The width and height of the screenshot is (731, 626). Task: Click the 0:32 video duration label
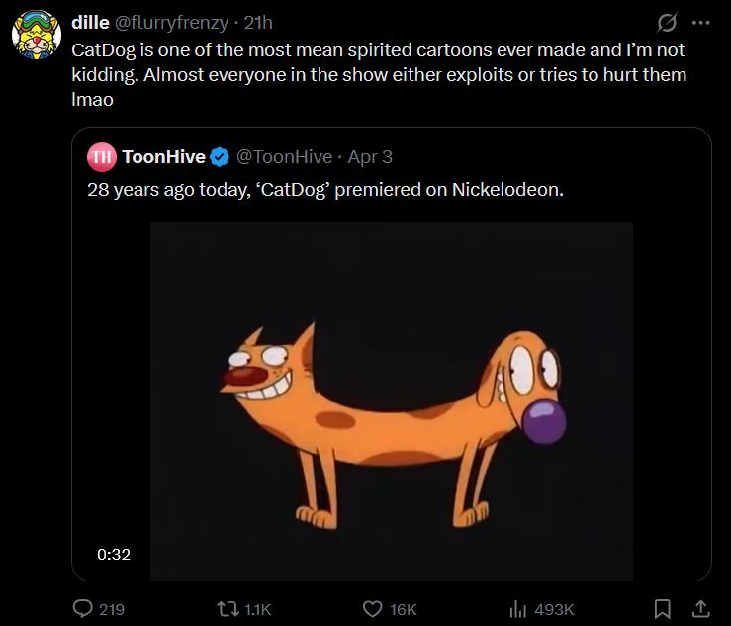click(x=114, y=554)
